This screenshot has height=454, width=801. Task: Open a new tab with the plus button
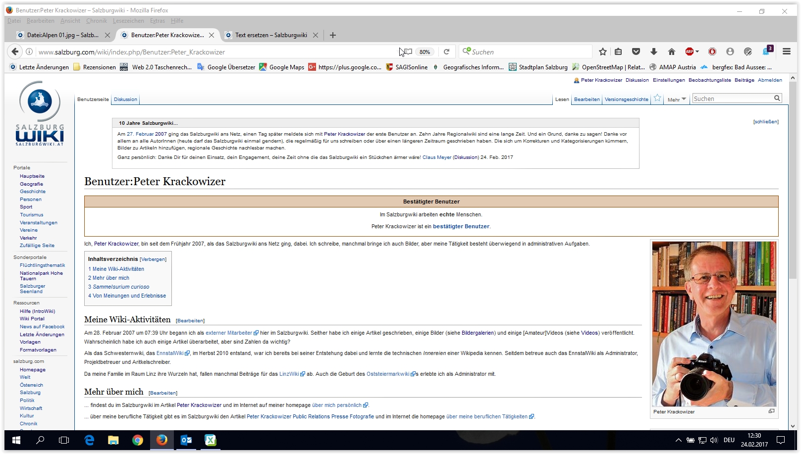point(333,35)
